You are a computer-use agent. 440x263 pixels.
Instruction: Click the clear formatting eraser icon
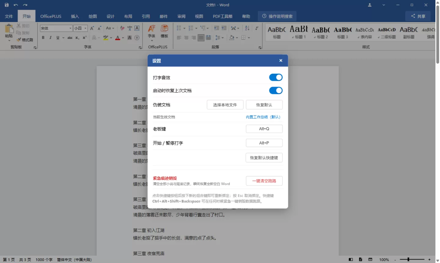pos(122,28)
